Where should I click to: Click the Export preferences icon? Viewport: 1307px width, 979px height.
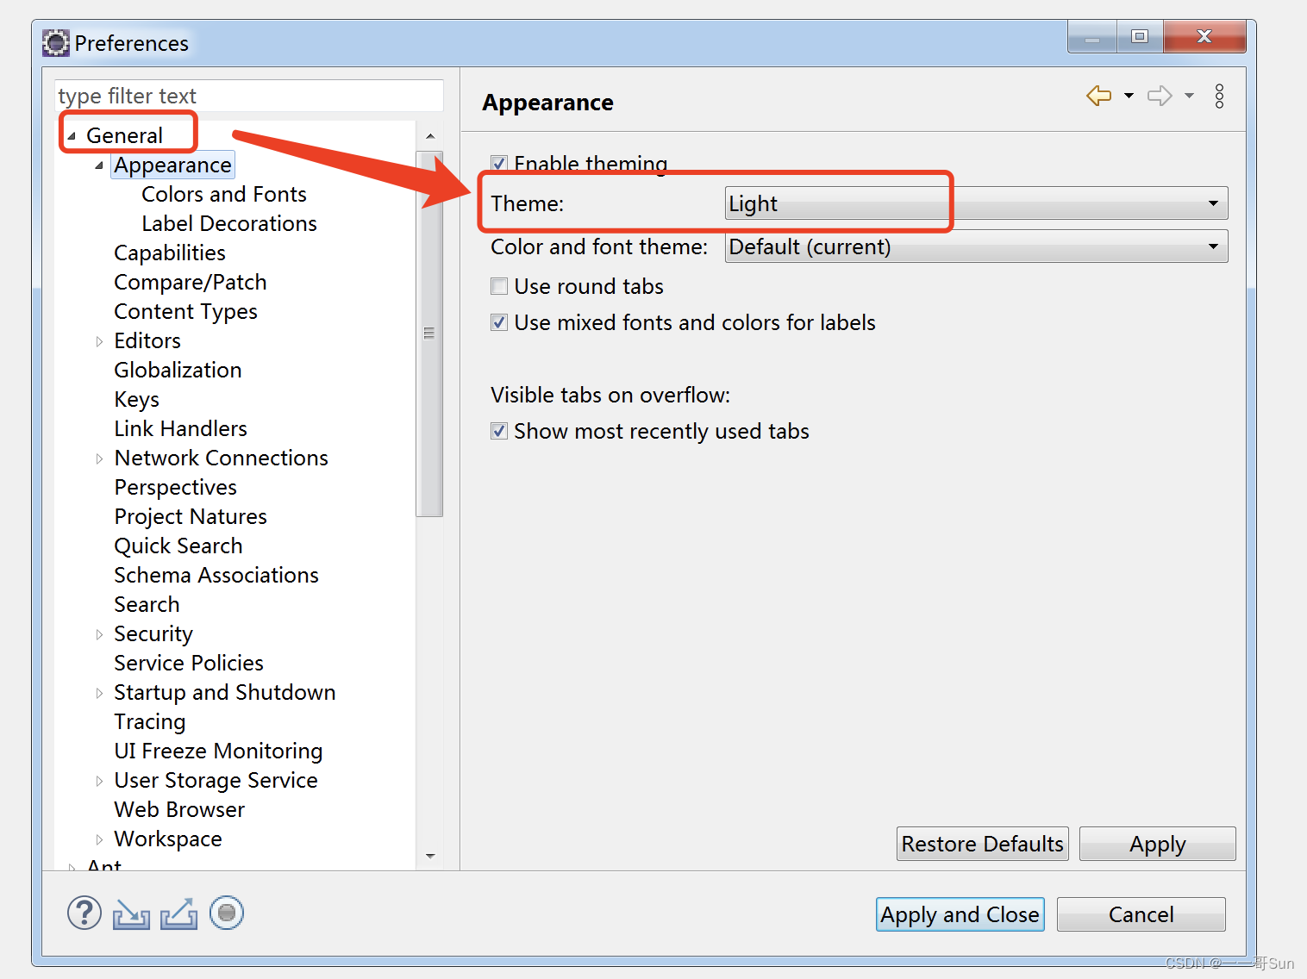click(178, 914)
